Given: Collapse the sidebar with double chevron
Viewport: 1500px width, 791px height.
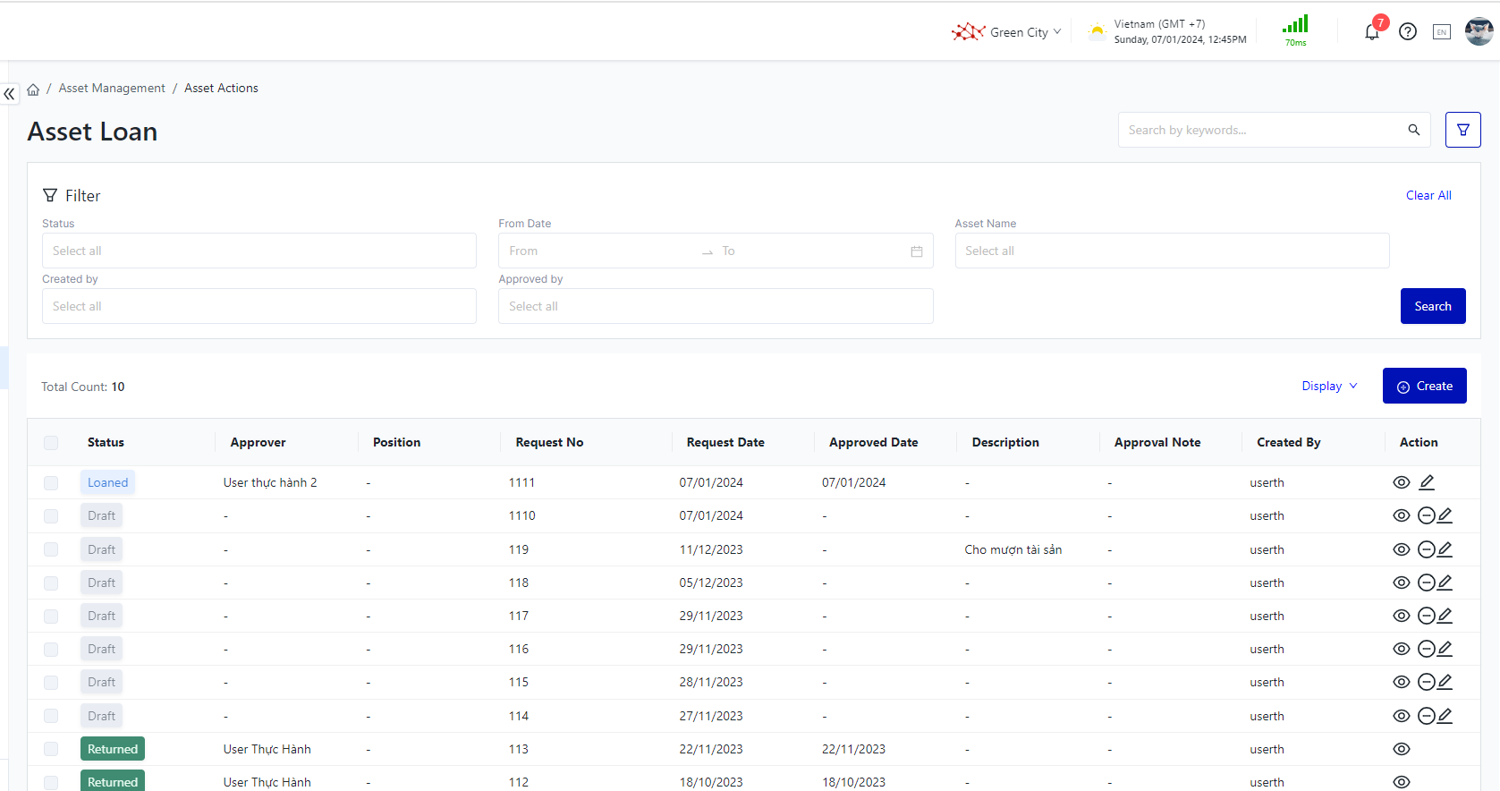Looking at the screenshot, I should click(9, 93).
